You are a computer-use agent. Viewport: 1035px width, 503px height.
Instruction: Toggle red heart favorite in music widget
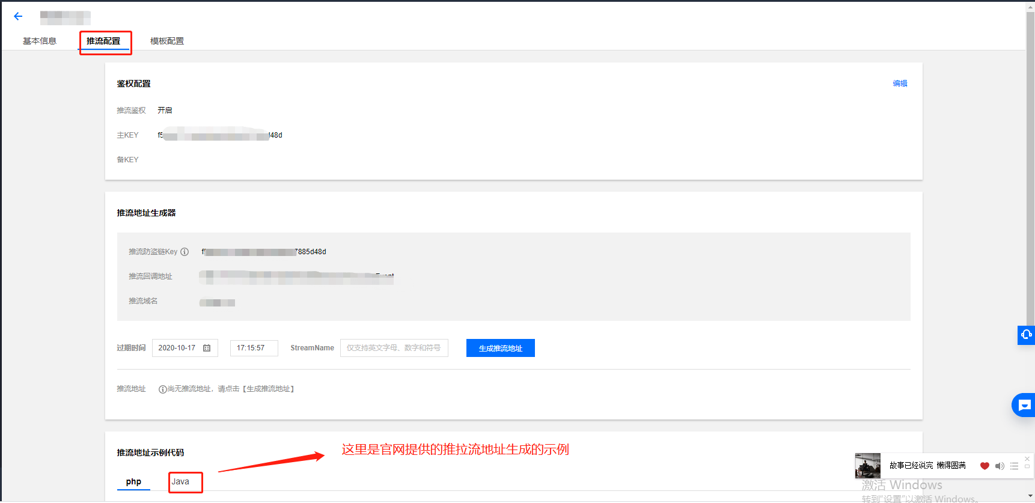[x=985, y=466]
